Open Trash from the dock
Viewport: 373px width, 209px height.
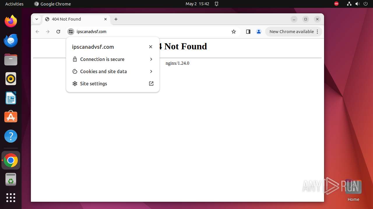click(x=11, y=179)
